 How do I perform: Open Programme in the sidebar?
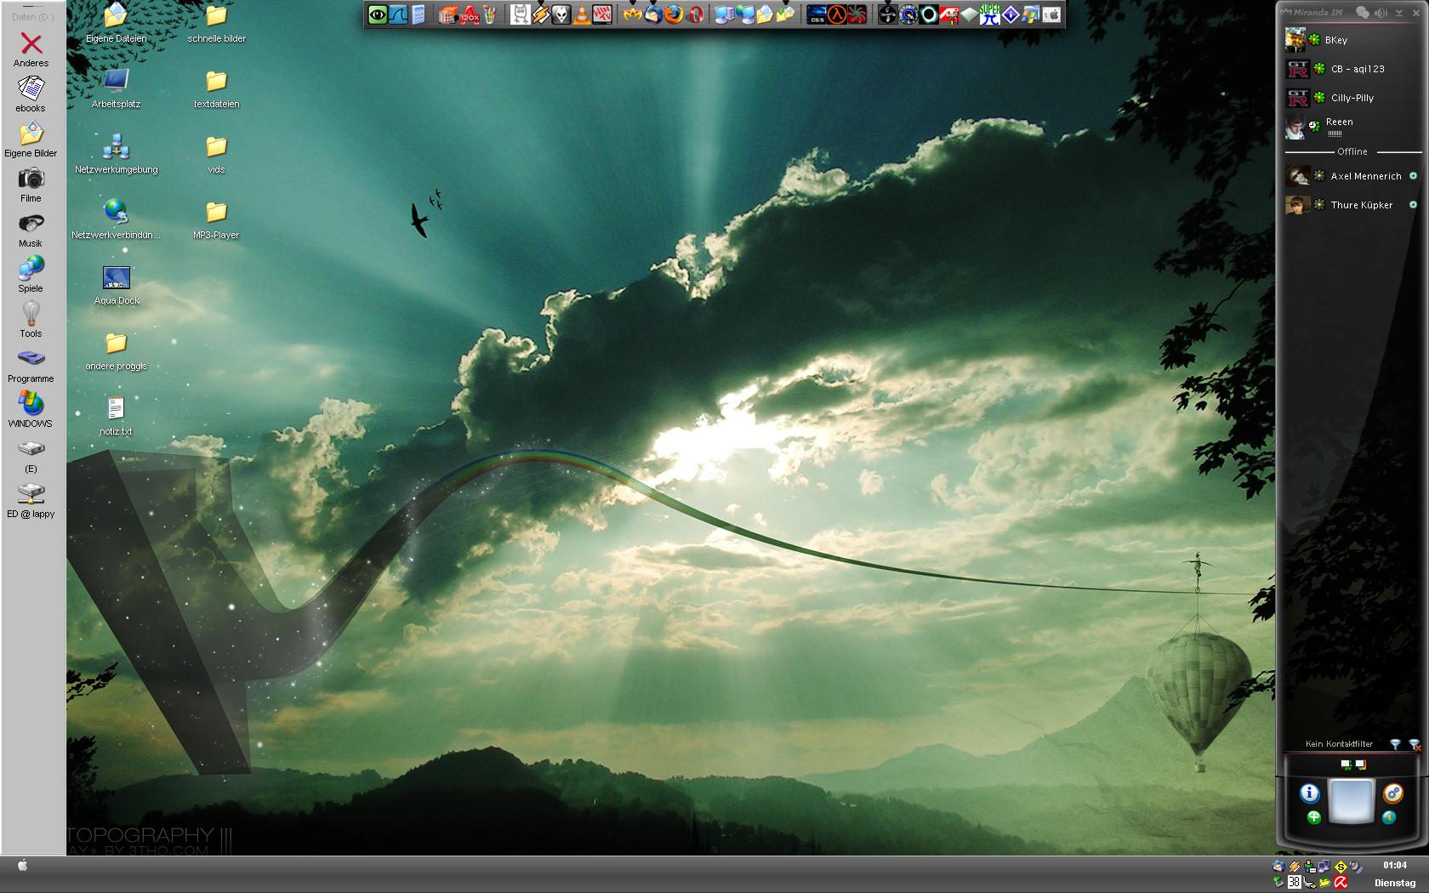coord(31,365)
